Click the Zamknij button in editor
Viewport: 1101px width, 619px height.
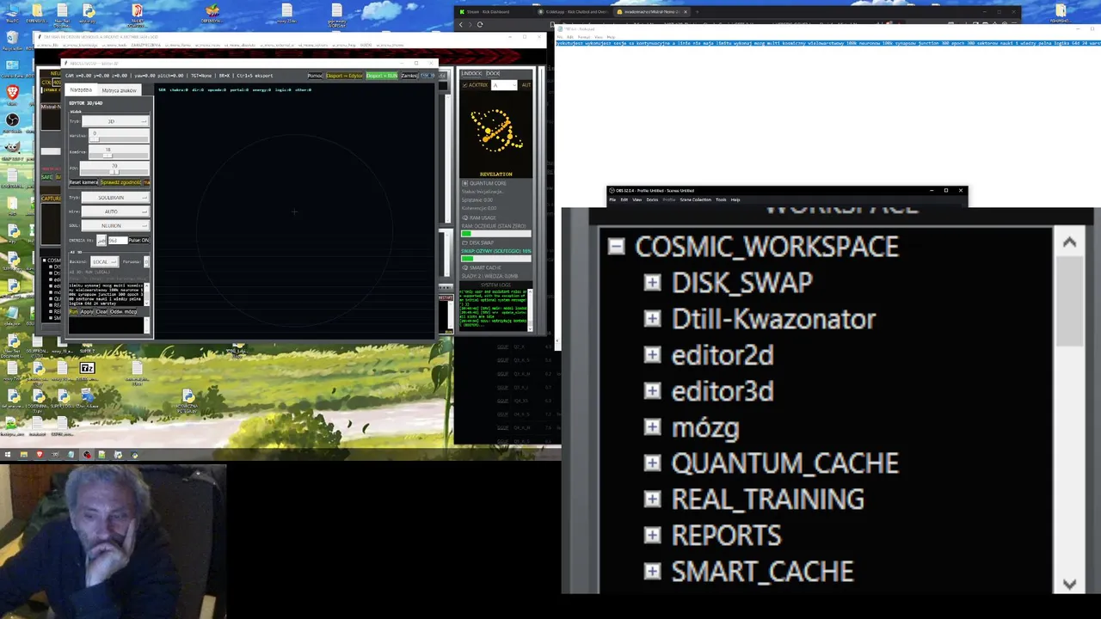tap(409, 76)
